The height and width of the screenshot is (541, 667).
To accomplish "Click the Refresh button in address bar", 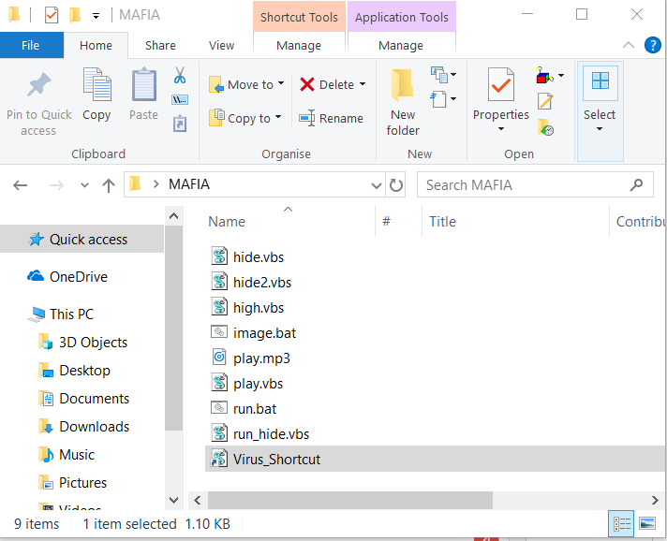I will click(396, 185).
